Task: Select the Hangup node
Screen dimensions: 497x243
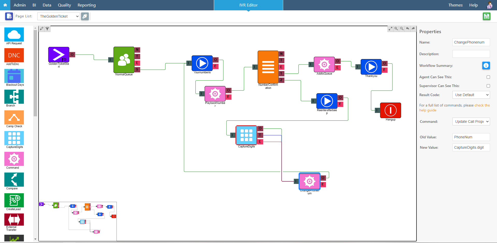Action: pyautogui.click(x=391, y=110)
